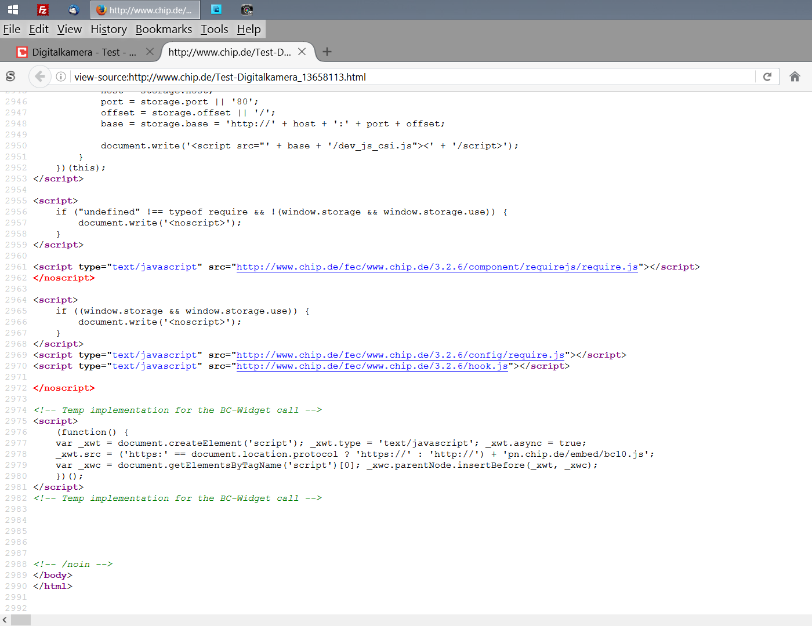The height and width of the screenshot is (626, 812).
Task: Open the Bookmarks menu
Action: (x=164, y=29)
